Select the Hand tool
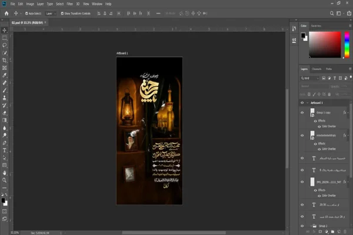The width and height of the screenshot is (353, 235). click(x=4, y=173)
